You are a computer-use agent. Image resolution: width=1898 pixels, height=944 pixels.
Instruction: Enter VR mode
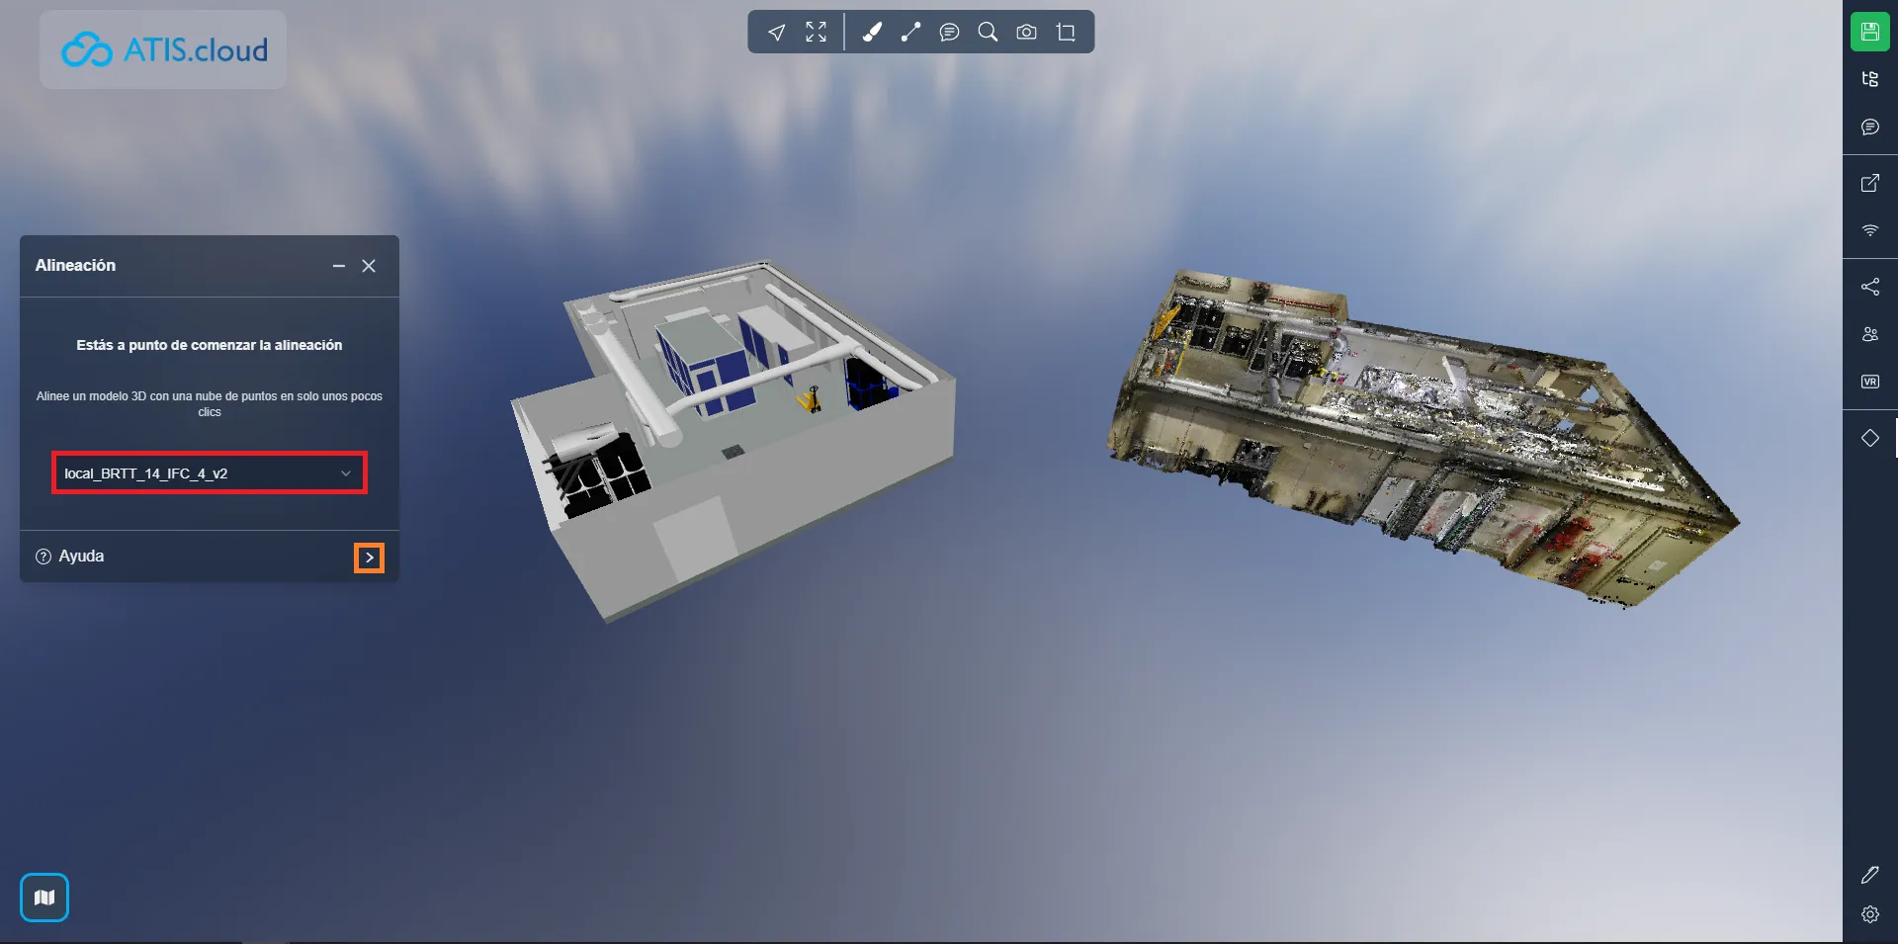[x=1869, y=382]
